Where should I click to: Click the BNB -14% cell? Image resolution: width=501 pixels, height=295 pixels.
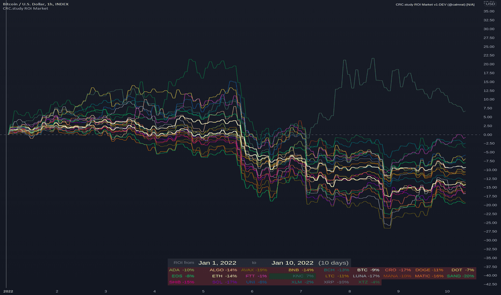tap(300, 270)
